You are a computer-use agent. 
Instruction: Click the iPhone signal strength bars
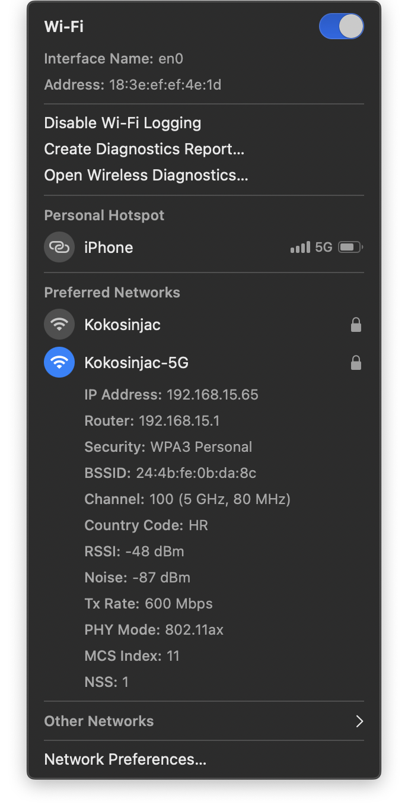pos(300,247)
